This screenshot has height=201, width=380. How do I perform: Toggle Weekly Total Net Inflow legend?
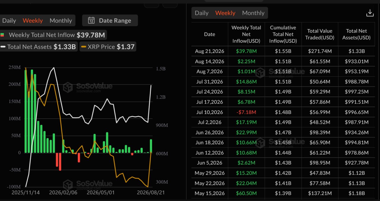pos(53,35)
